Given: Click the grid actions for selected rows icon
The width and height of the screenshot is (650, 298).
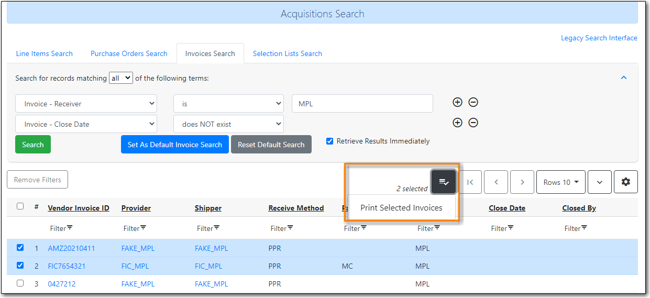Looking at the screenshot, I should pyautogui.click(x=443, y=182).
